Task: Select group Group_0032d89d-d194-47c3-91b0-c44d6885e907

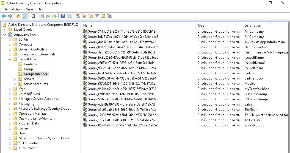Action: 123,47
